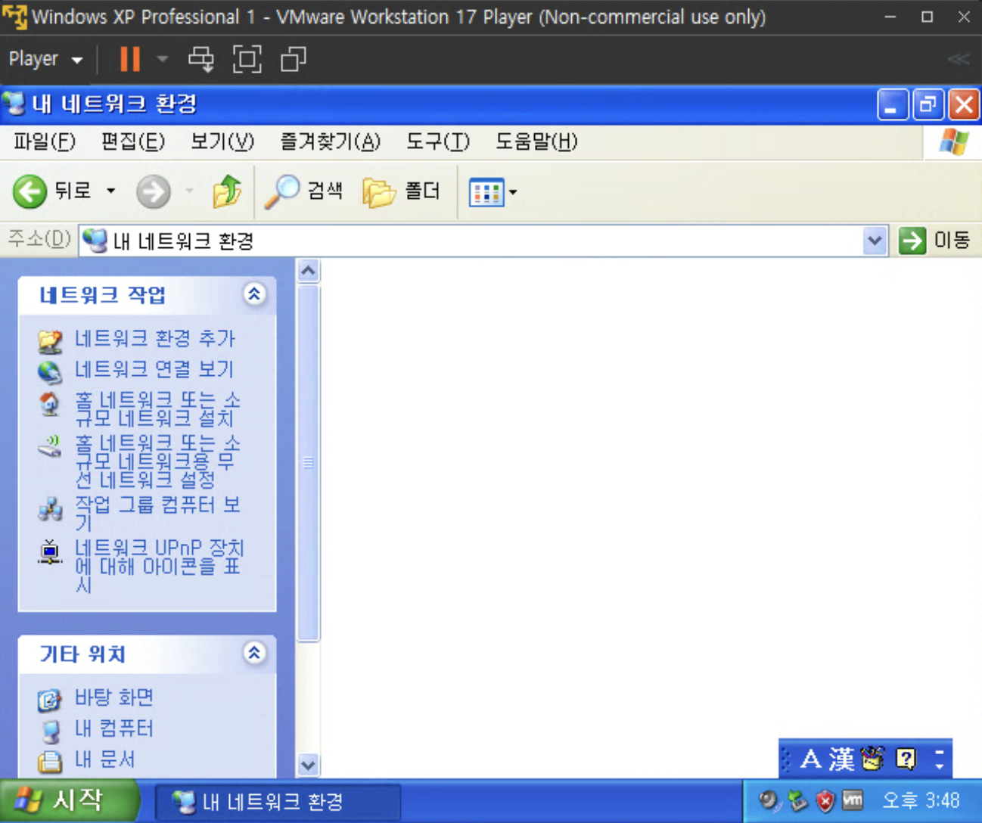The height and width of the screenshot is (823, 982).
Task: Open the 보기(V) menu
Action: [x=222, y=141]
